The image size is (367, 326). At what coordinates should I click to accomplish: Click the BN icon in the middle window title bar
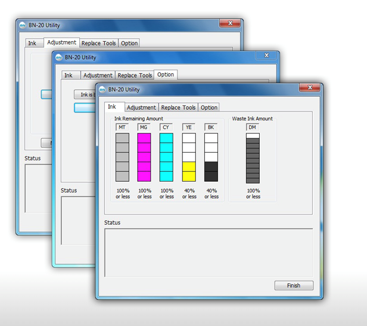(58, 58)
